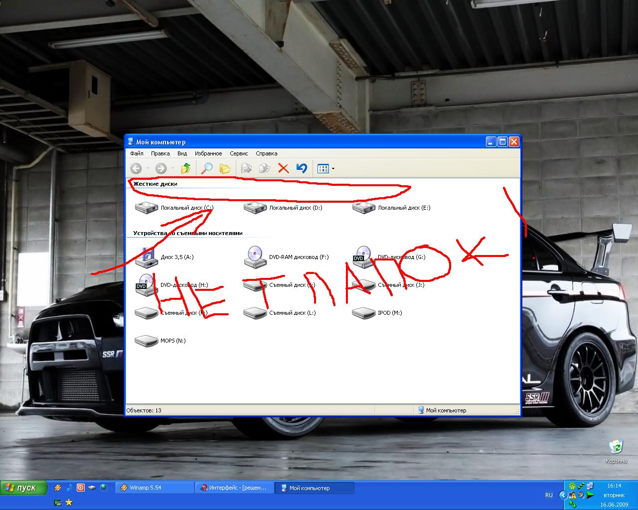Close the Мой компьютер window
This screenshot has height=510, width=638.
coord(514,142)
